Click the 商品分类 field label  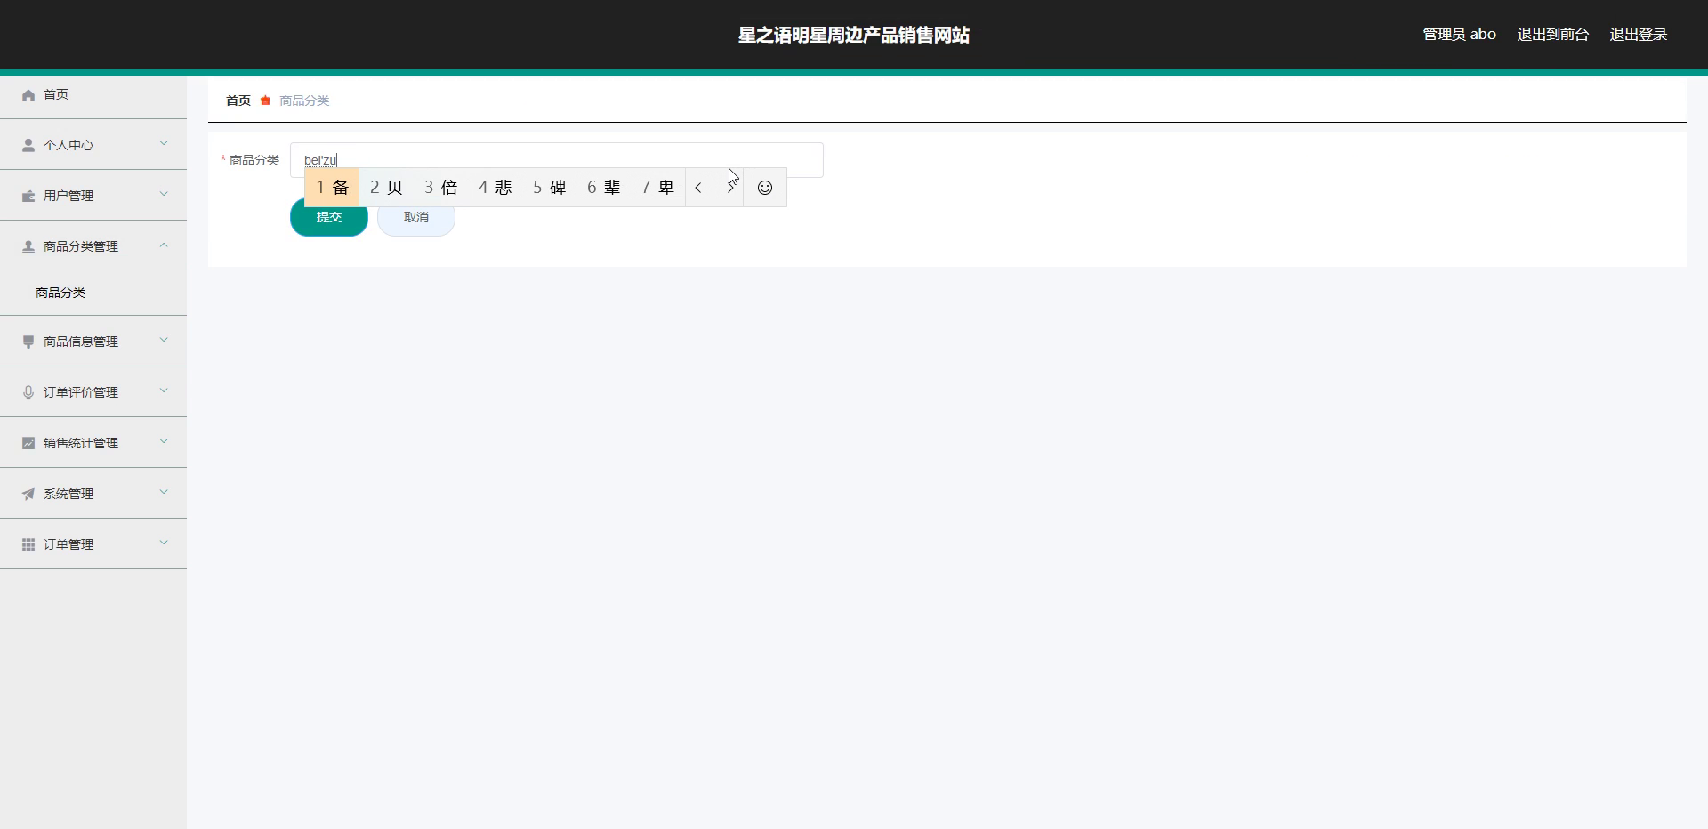(x=254, y=160)
